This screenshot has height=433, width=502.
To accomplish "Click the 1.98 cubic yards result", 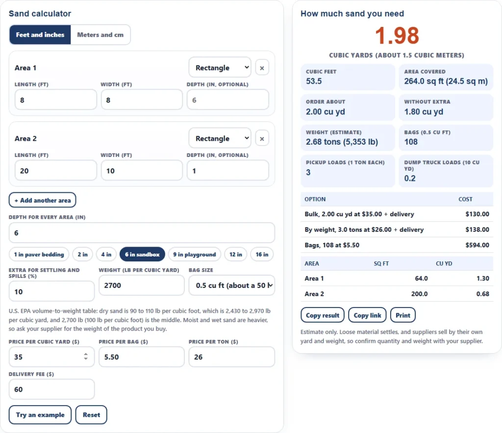I will click(x=397, y=35).
